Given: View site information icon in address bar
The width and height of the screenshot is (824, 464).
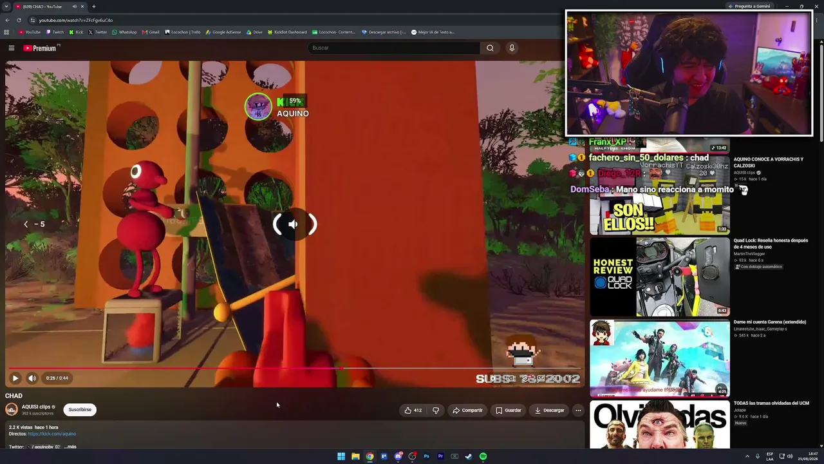Looking at the screenshot, I should coord(32,20).
